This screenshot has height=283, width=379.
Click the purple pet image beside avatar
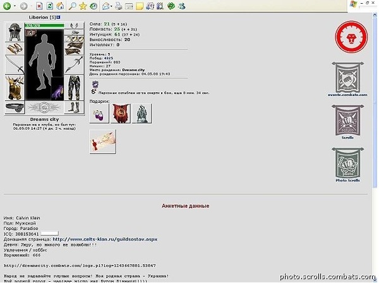tap(57, 89)
